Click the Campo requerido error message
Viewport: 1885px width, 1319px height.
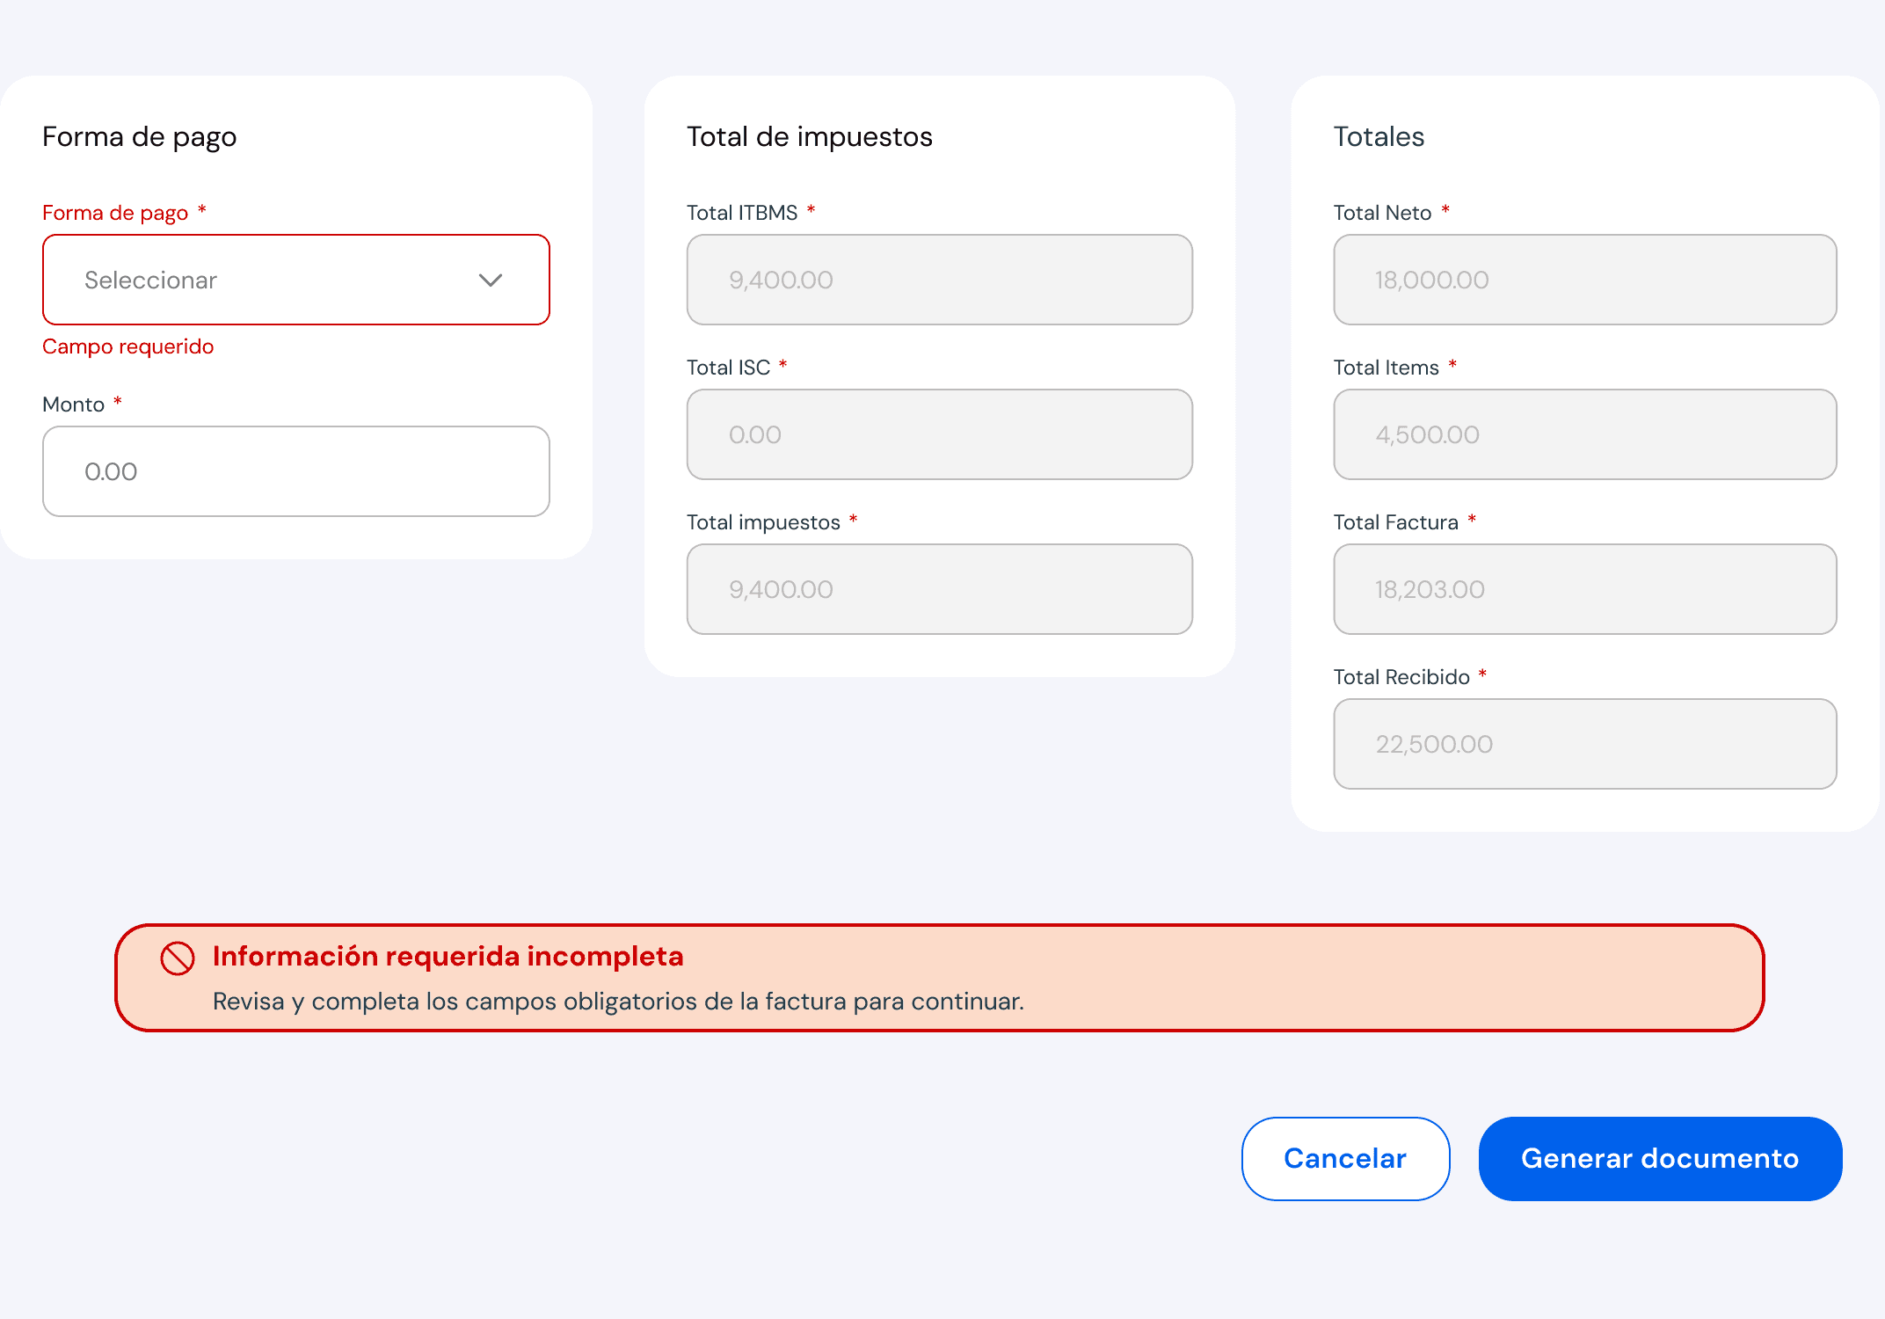point(128,346)
